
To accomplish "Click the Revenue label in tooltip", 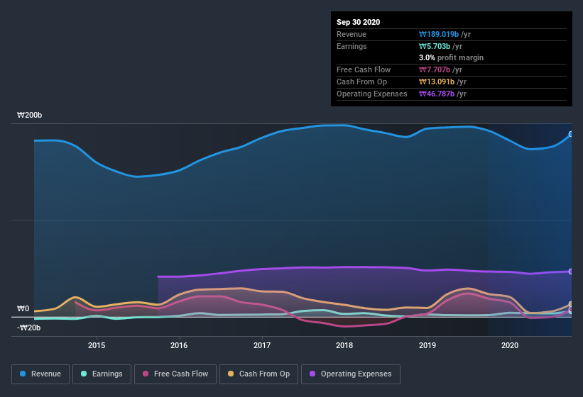I will tap(352, 34).
